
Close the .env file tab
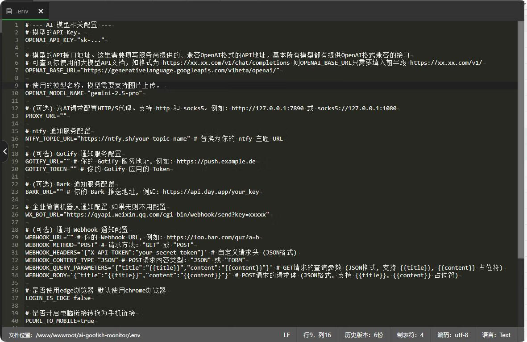[41, 11]
